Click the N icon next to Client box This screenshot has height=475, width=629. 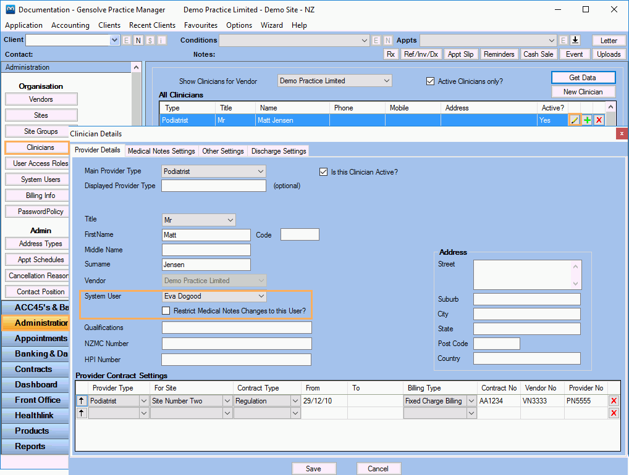pyautogui.click(x=138, y=40)
